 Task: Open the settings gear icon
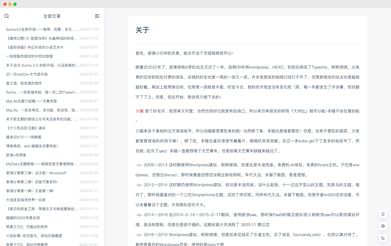(383, 226)
